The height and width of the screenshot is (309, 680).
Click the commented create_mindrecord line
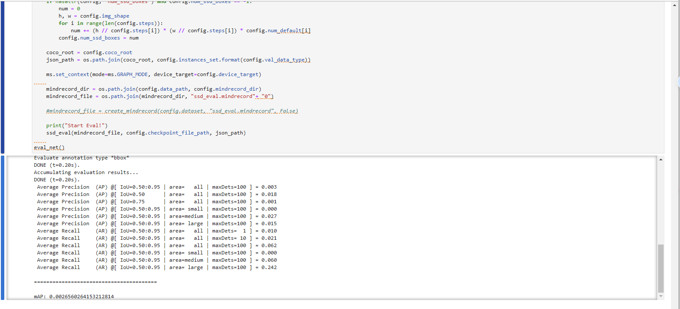[x=172, y=111]
